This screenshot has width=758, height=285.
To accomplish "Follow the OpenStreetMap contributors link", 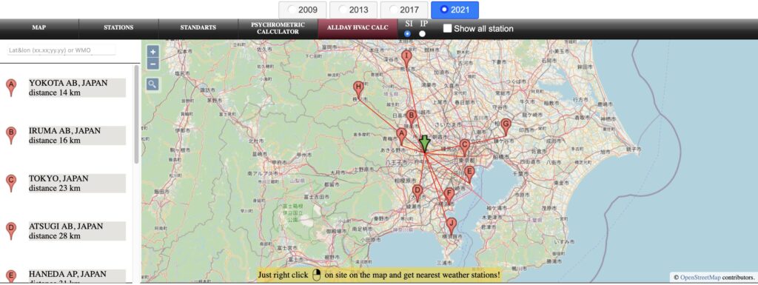I will 700,278.
